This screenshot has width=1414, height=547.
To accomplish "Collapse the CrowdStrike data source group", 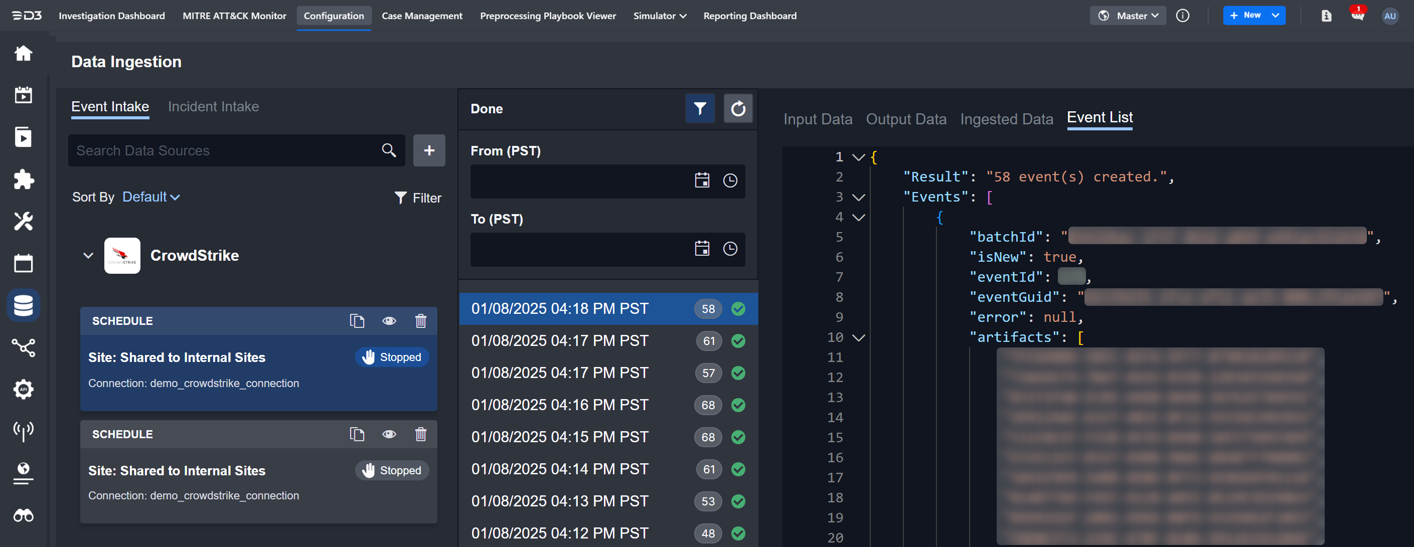I will pyautogui.click(x=88, y=256).
